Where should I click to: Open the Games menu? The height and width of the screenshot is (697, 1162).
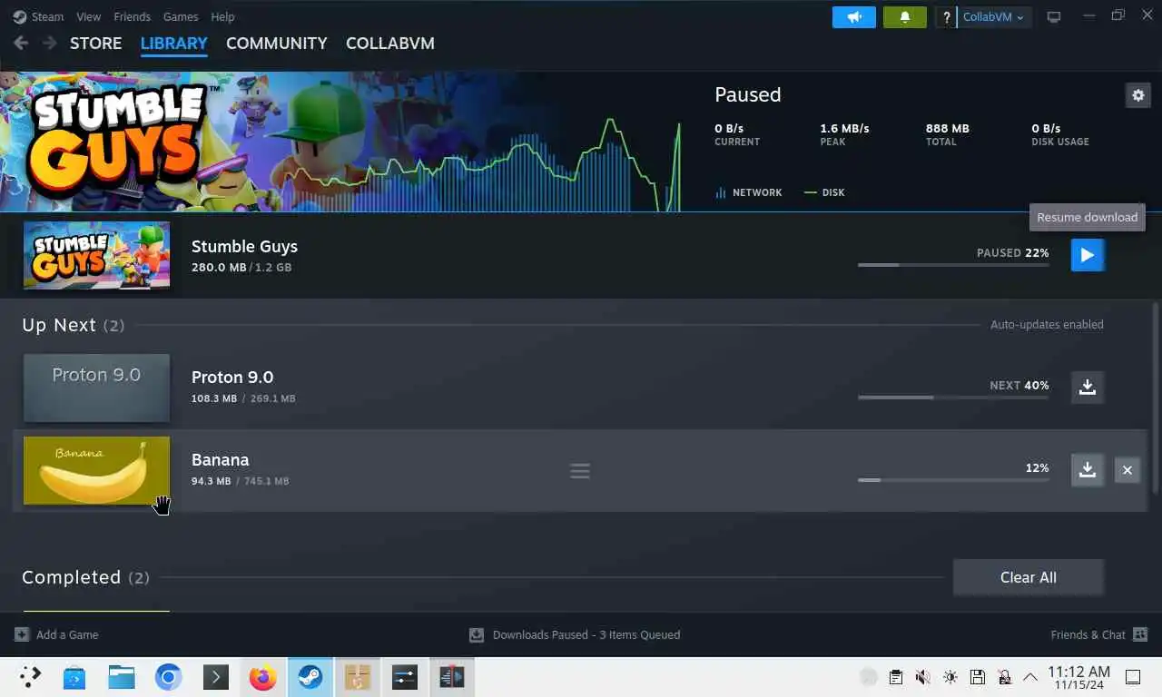pos(181,16)
